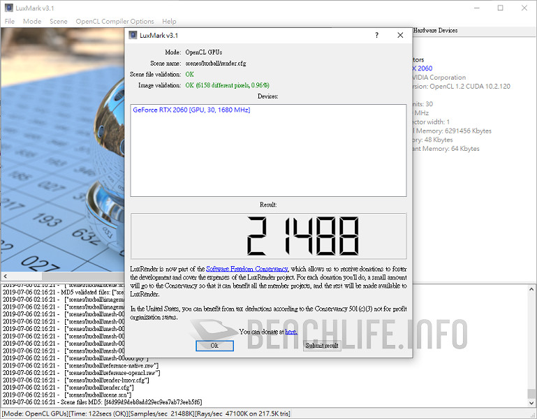Click the Submit result button
The image size is (537, 419).
click(322, 346)
